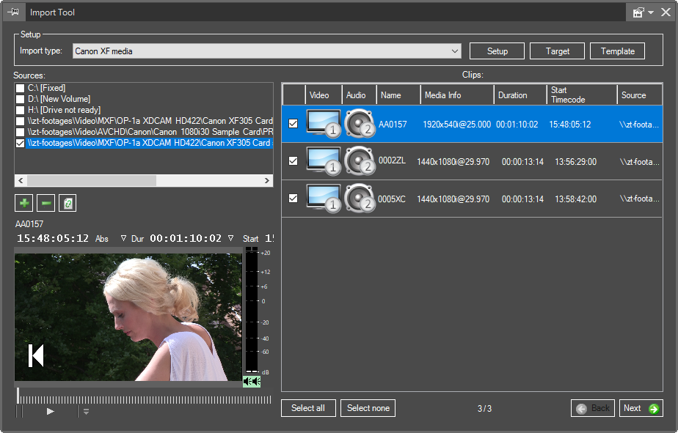
Task: Click the pin icon in title bar
Action: click(13, 12)
